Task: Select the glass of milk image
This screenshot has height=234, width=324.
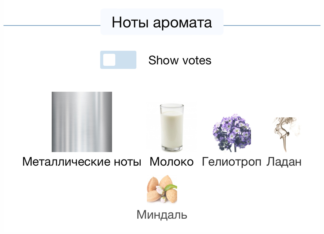Action: coord(171,127)
